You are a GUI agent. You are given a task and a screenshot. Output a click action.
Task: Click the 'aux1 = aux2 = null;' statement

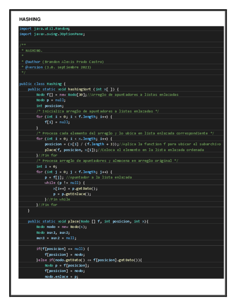(56, 238)
